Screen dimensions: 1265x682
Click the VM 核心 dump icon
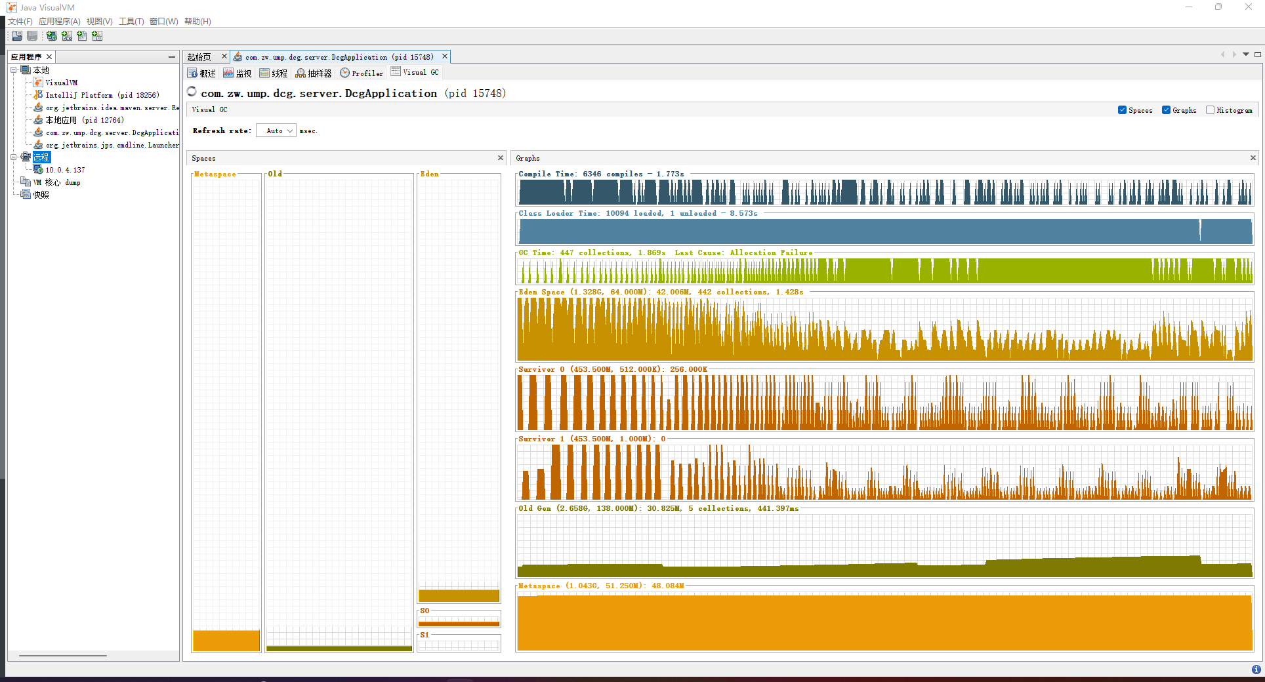26,182
